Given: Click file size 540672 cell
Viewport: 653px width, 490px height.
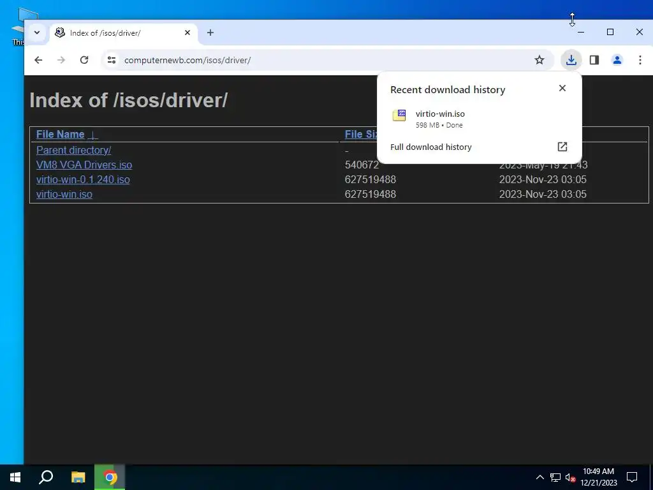Looking at the screenshot, I should tap(362, 165).
